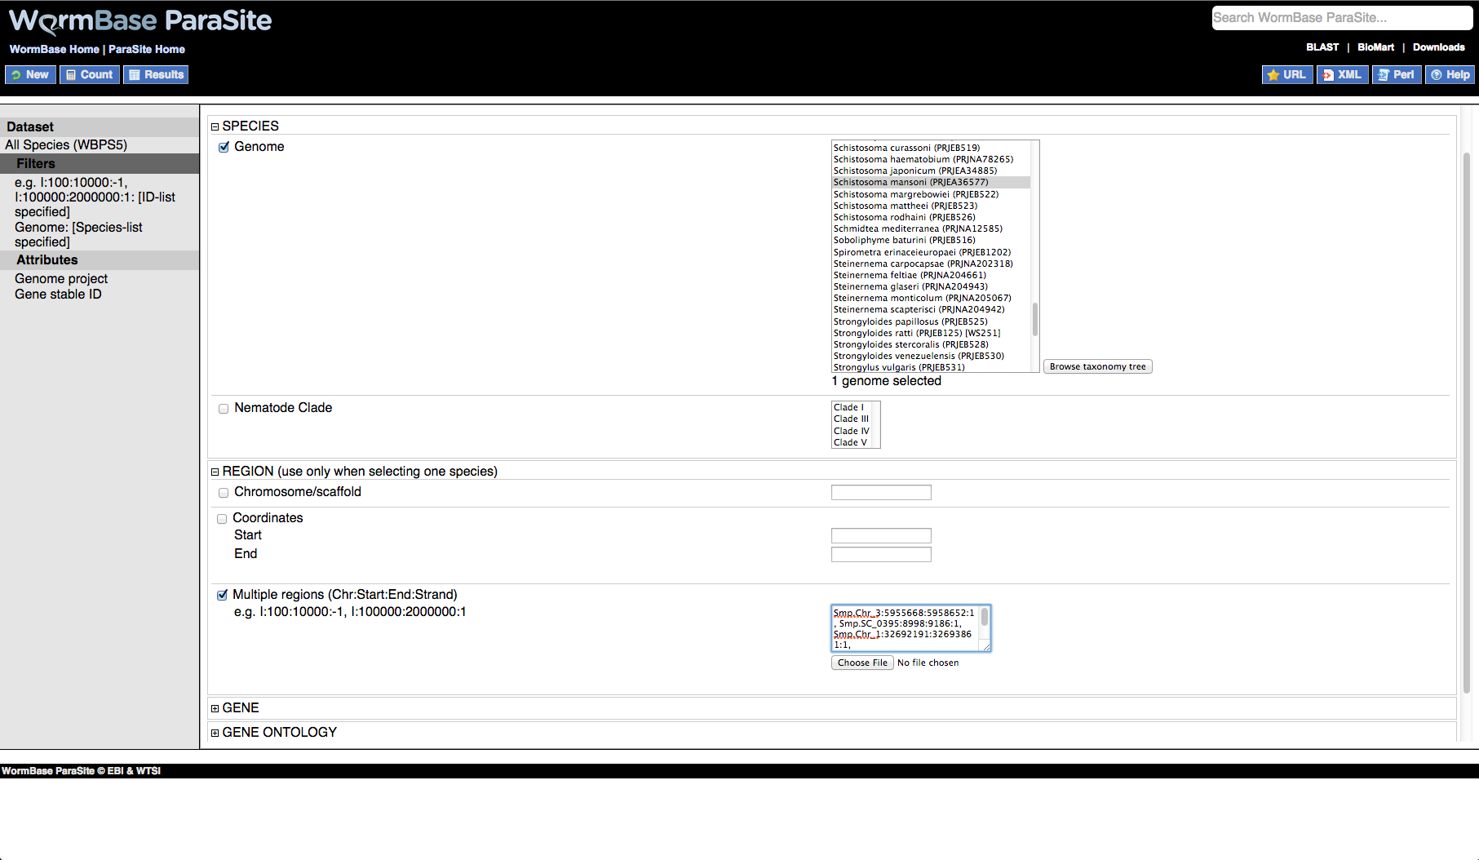
Task: Click the Browse taxonomy tree button
Action: point(1097,367)
